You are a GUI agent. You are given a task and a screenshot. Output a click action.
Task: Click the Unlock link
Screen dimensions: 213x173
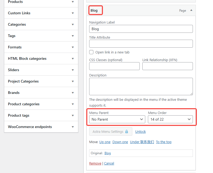(140, 131)
